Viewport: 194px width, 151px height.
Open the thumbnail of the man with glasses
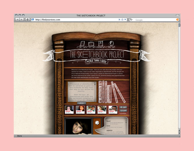point(113,110)
